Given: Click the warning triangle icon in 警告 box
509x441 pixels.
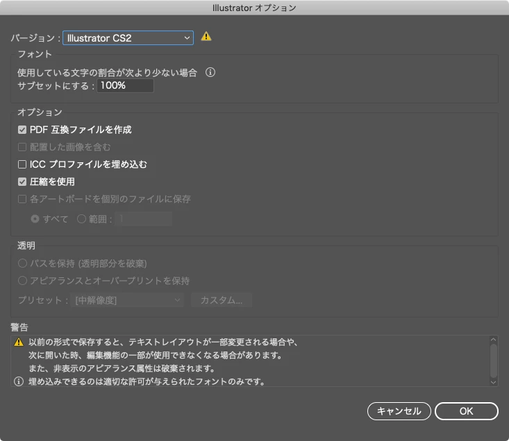Looking at the screenshot, I should [19, 342].
